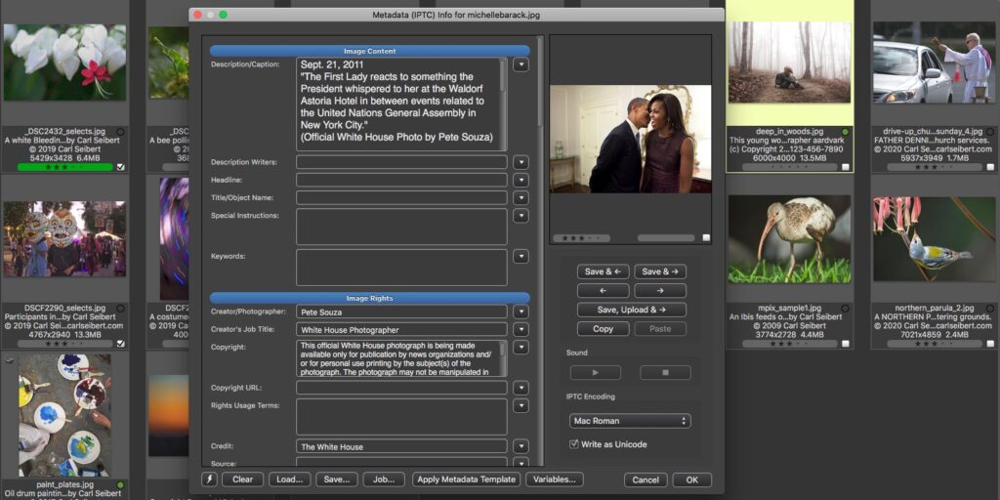Click Save & previous arrow button

click(603, 271)
